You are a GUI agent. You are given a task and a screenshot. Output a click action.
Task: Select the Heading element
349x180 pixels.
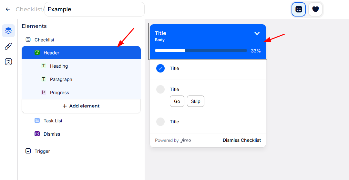(x=59, y=66)
